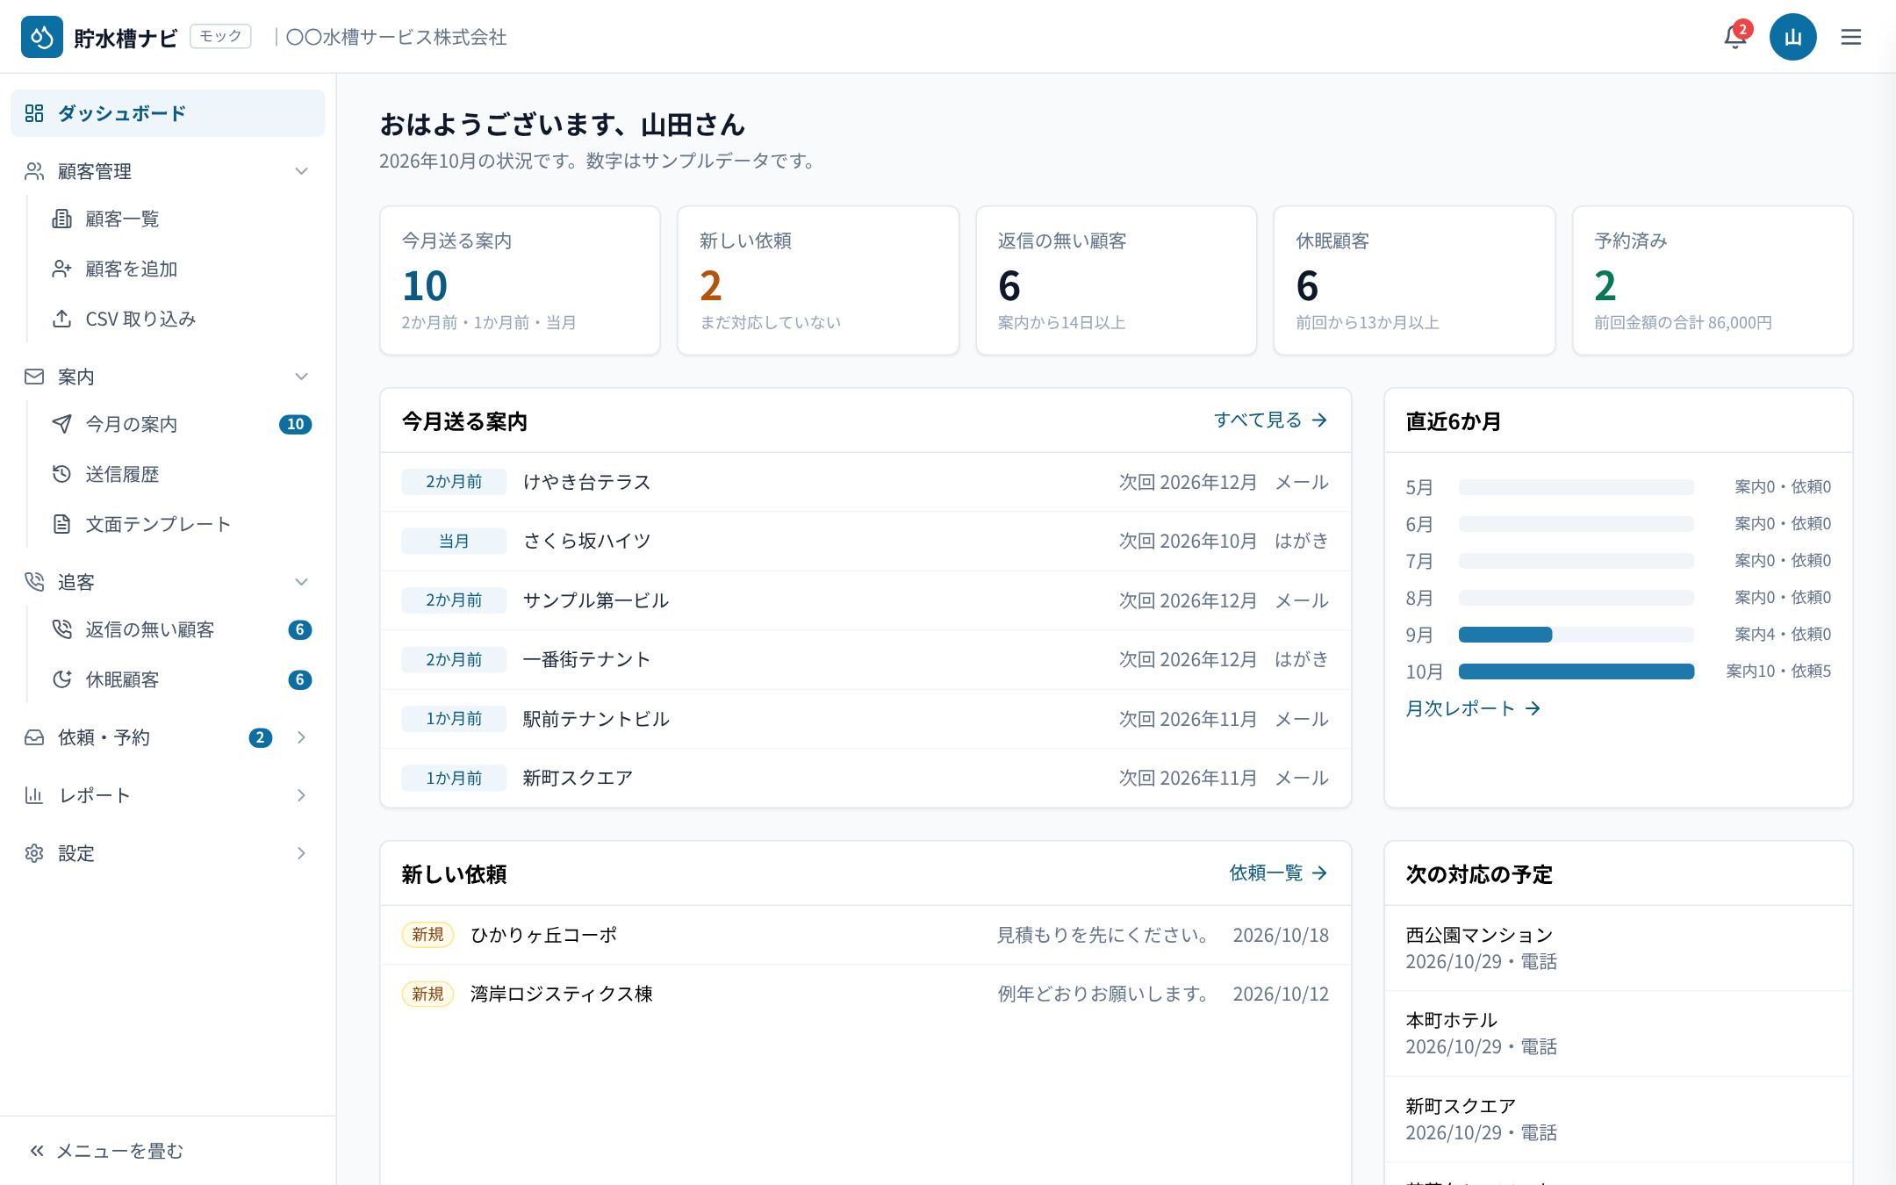Click the 休眠顧客 moon icon
Viewport: 1896px width, 1185px height.
coord(61,679)
